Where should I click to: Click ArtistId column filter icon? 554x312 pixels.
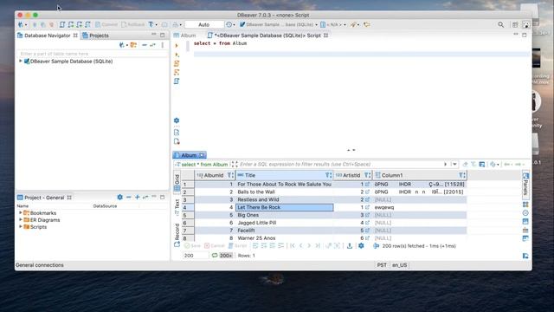pyautogui.click(x=367, y=175)
